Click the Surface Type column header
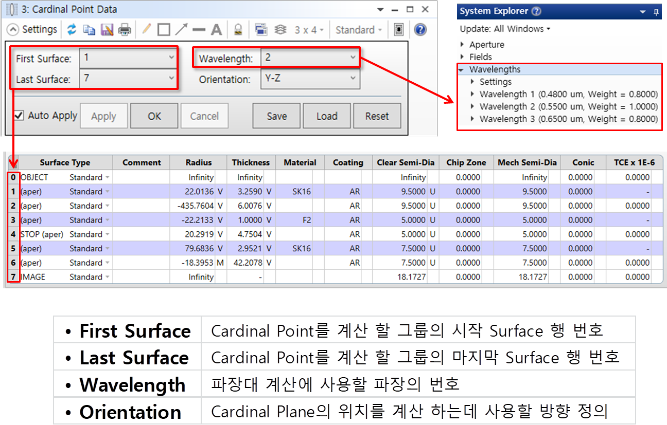The width and height of the screenshot is (667, 425). tap(65, 162)
